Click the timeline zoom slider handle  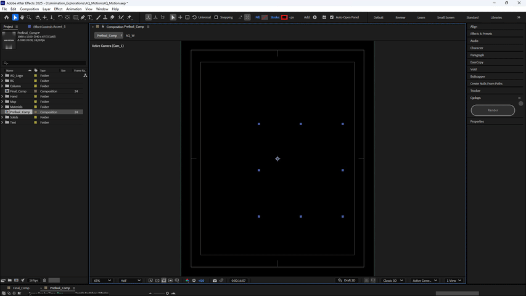point(167,294)
